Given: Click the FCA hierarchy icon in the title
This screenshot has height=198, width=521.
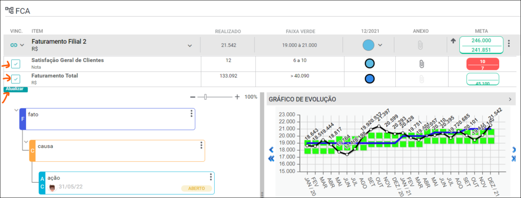Looking at the screenshot, I should coord(9,10).
